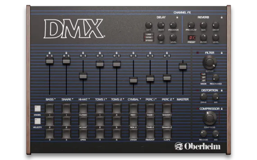Click the Hi-Hat volume fader handle
The image size is (257, 160).
[83, 76]
